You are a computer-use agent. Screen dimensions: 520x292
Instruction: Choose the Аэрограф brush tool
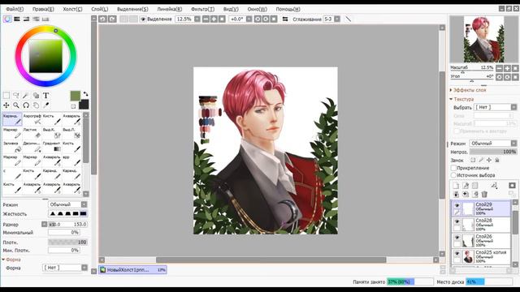(x=32, y=119)
